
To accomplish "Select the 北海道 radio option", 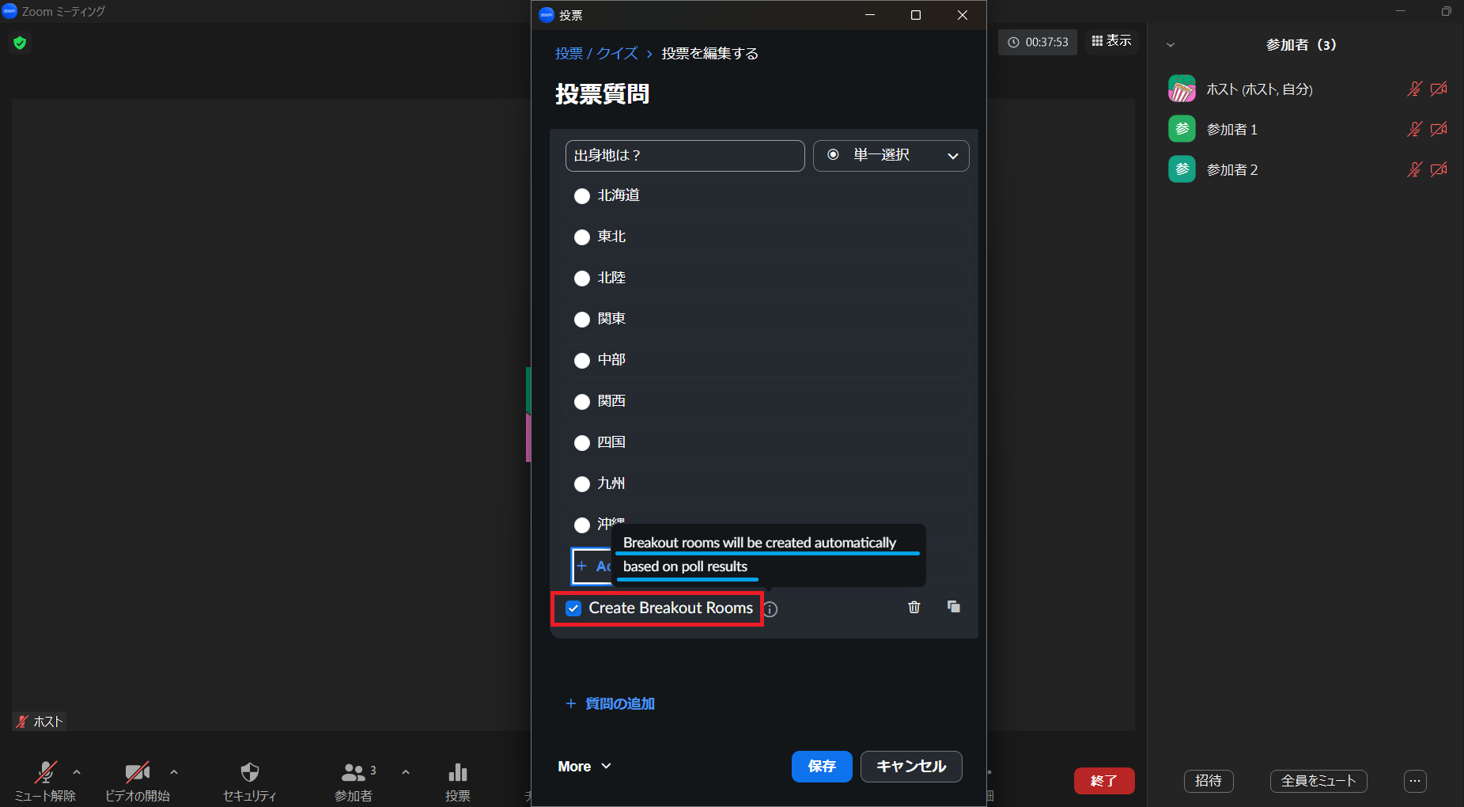I will 582,196.
